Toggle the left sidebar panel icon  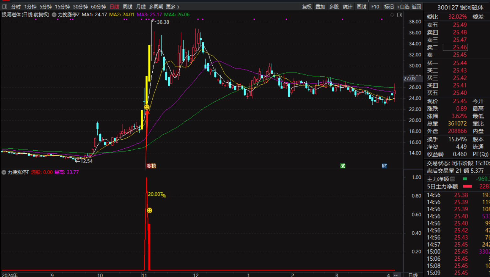[x=4, y=7]
